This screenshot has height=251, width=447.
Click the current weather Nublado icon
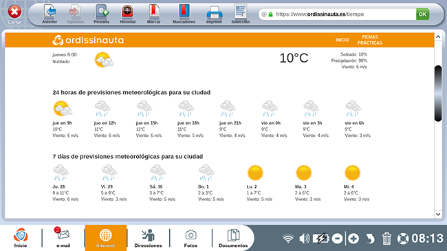pos(104,60)
